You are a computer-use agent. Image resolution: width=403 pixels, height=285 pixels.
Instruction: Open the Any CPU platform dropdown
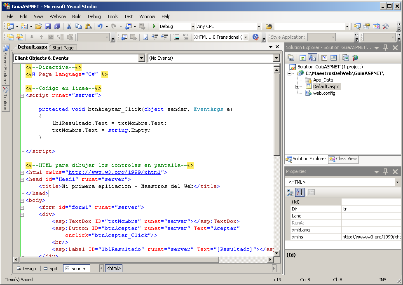coord(259,26)
